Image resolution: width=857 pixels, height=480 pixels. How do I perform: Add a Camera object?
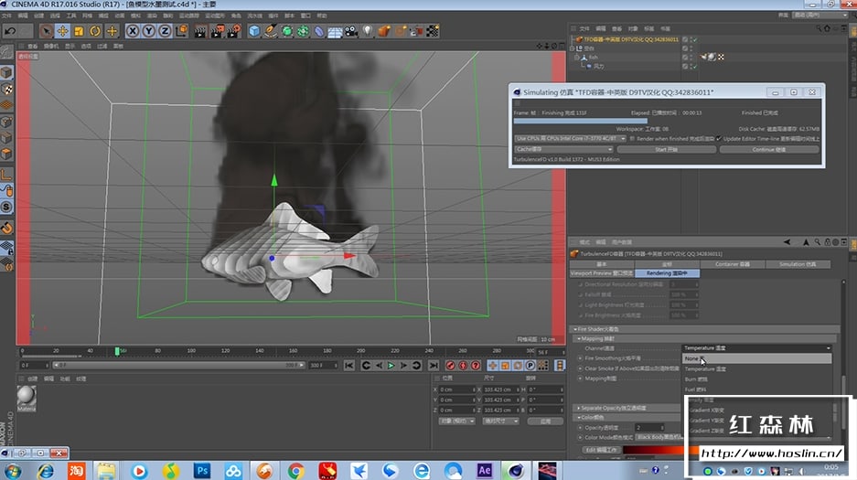point(351,31)
